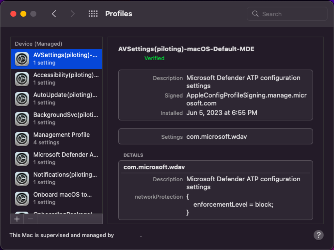Click the DETAILS section label
This screenshot has width=334, height=250.
coord(133,155)
